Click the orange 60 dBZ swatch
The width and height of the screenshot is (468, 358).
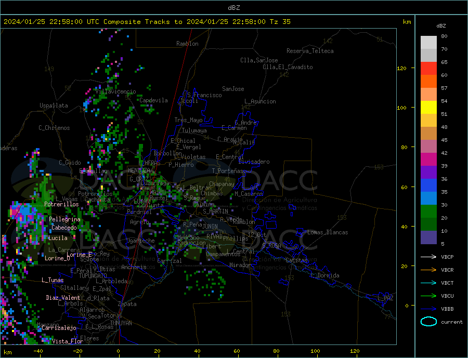[428, 82]
